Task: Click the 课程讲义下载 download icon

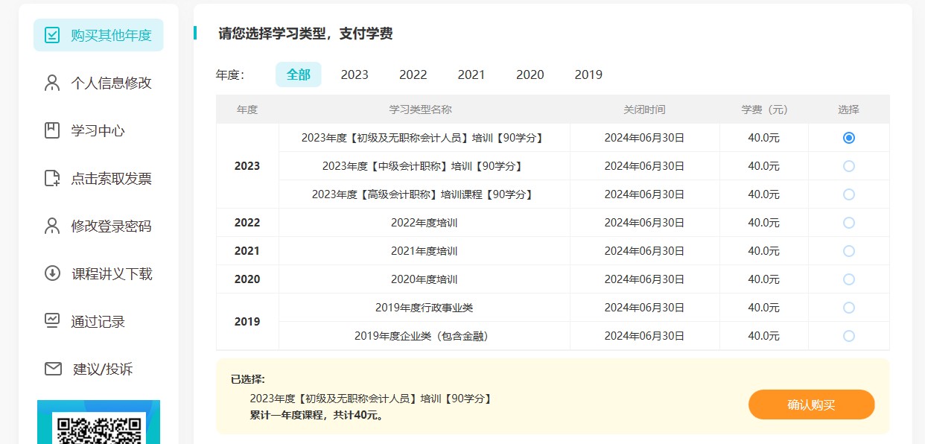Action: click(52, 273)
